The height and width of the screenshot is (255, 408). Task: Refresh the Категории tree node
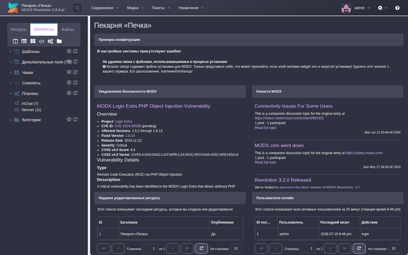tap(76, 120)
